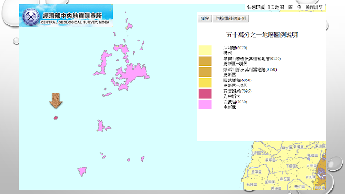Click the large triangular basalt island at the bottom
This screenshot has width=345, height=194.
point(82,171)
